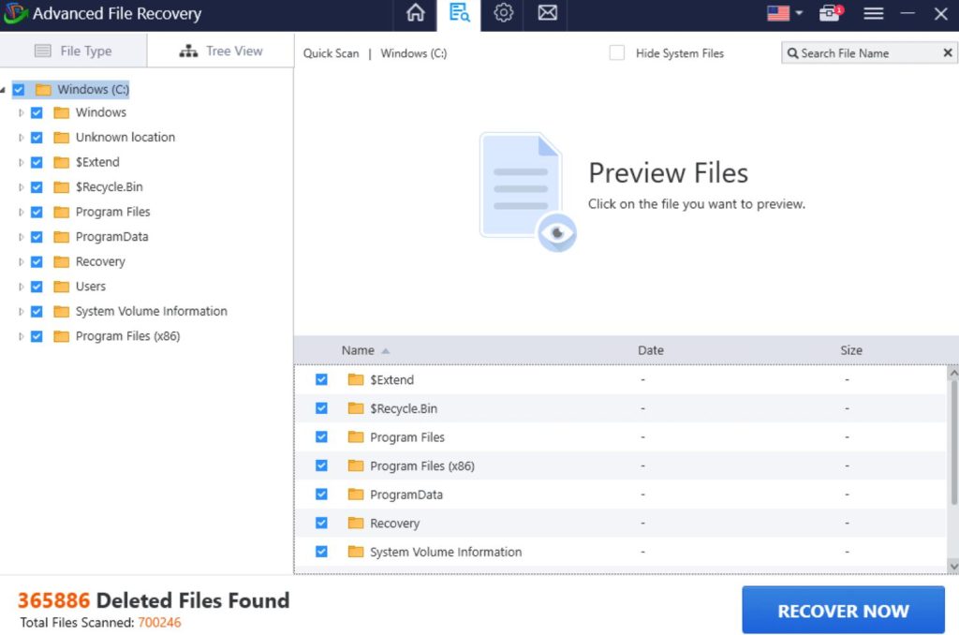The image size is (959, 635).
Task: Clear search with the X icon
Action: 947,53
